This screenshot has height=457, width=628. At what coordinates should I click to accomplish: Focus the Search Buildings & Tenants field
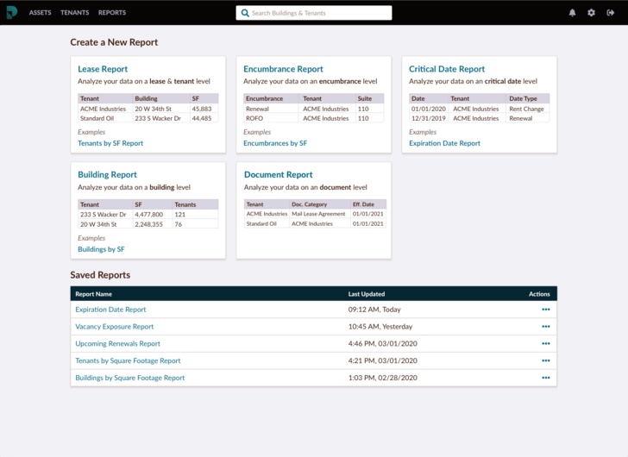(314, 13)
